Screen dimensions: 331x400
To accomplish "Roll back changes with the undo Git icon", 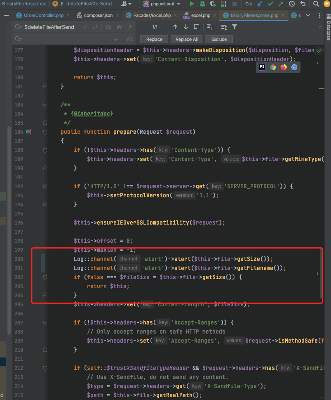I will 303,5.
